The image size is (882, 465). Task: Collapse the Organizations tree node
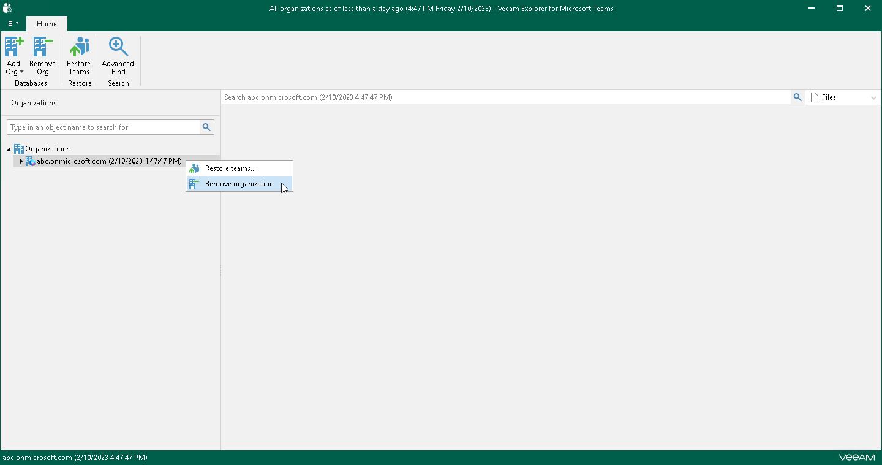pyautogui.click(x=9, y=149)
